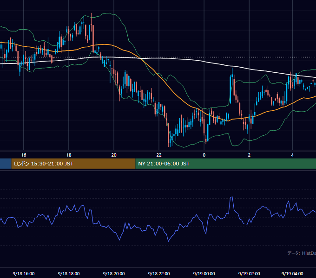The image size is (316, 278).
Task: Click the 20 hour axis label
Action: pos(114,155)
